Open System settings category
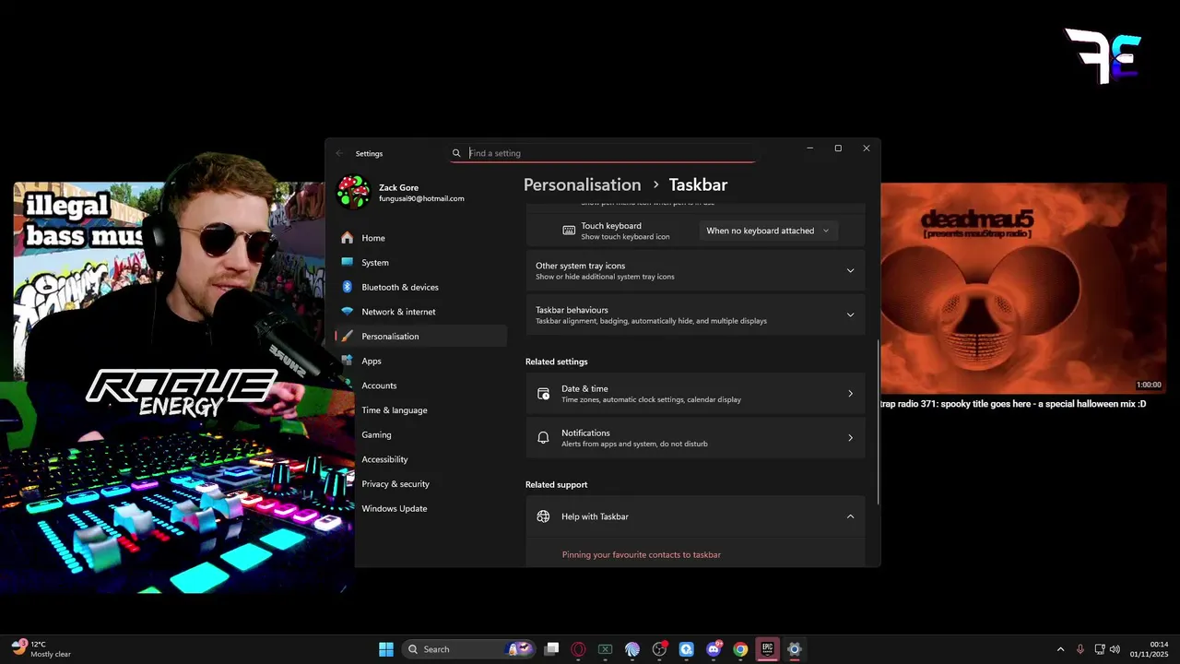Viewport: 1180px width, 664px height. coord(421,262)
